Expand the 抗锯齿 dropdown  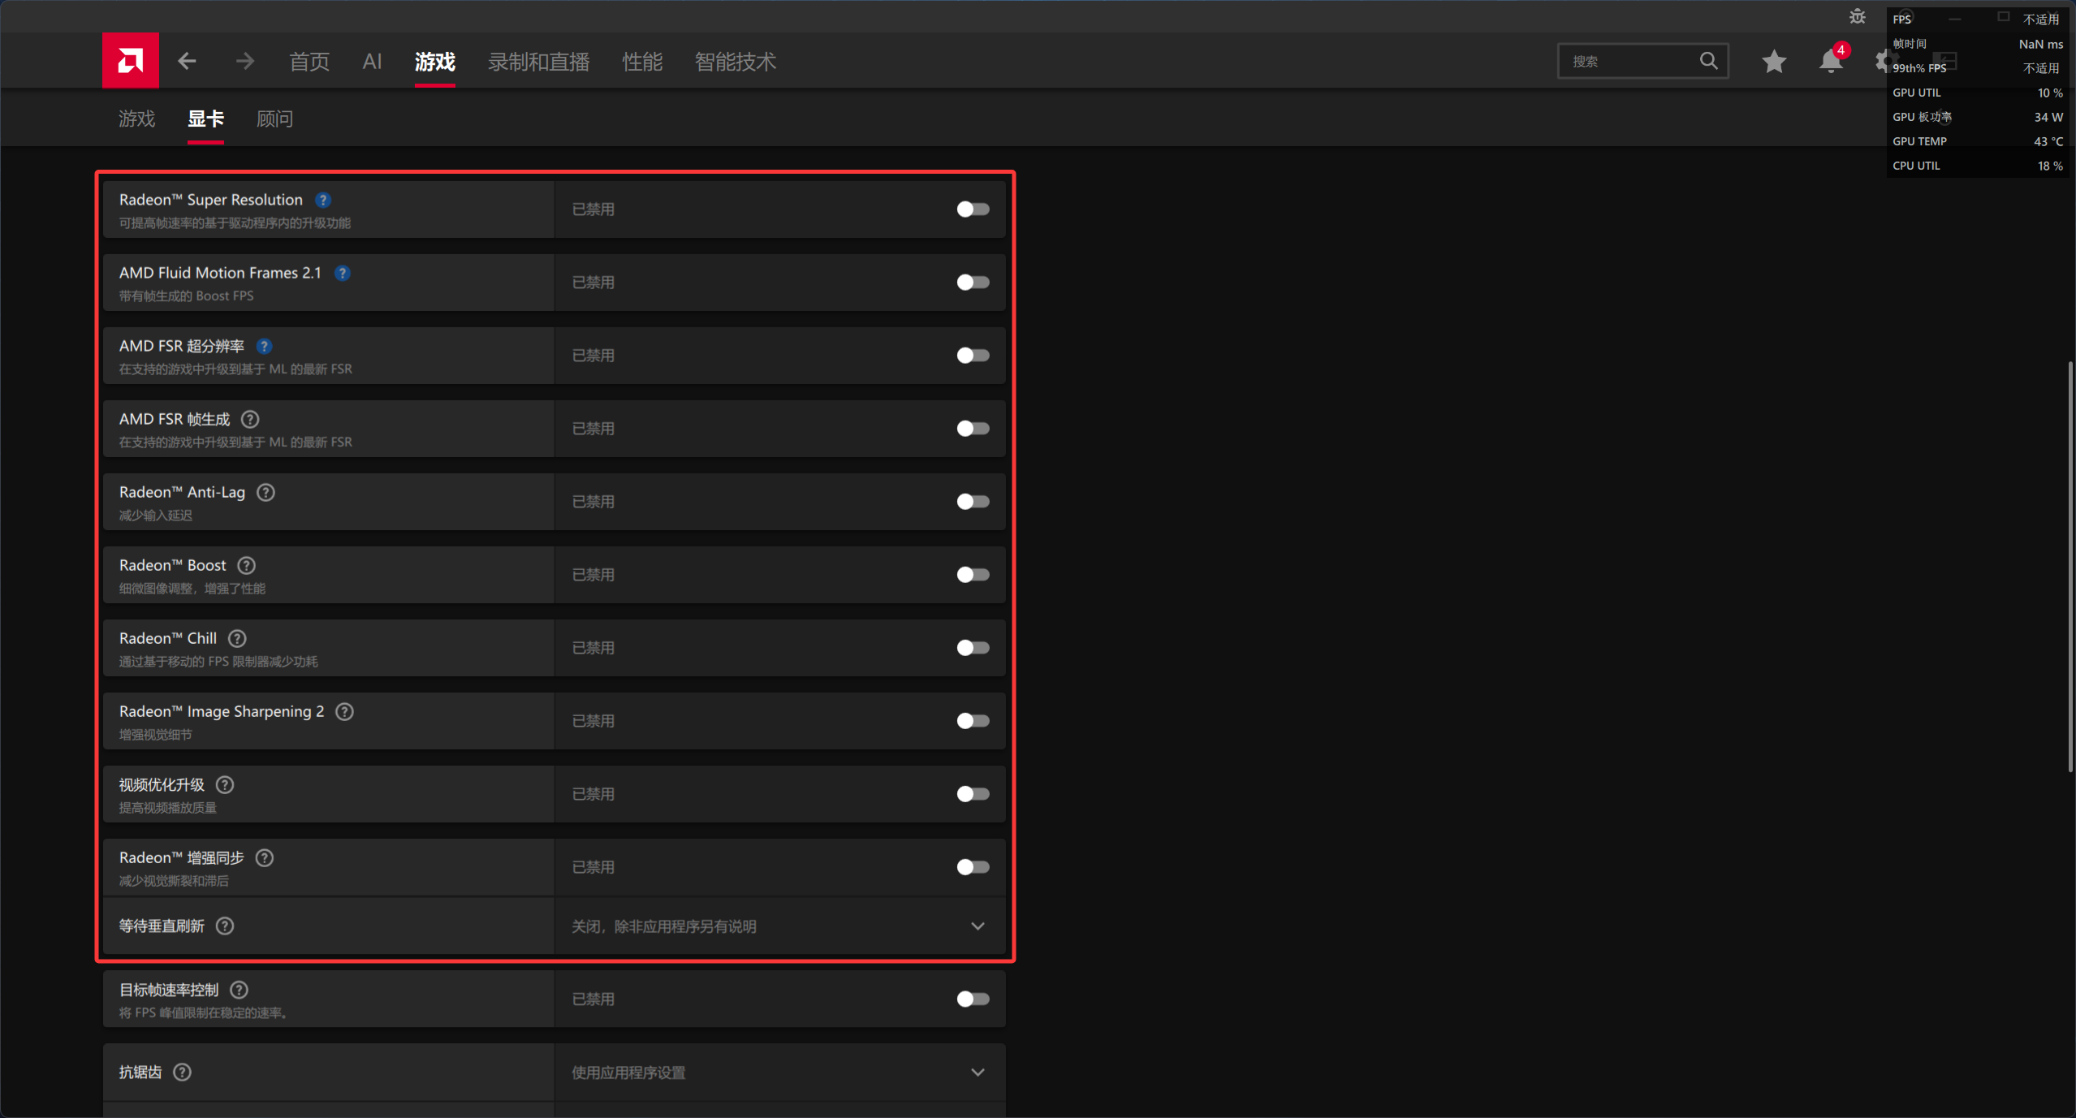coord(779,1073)
